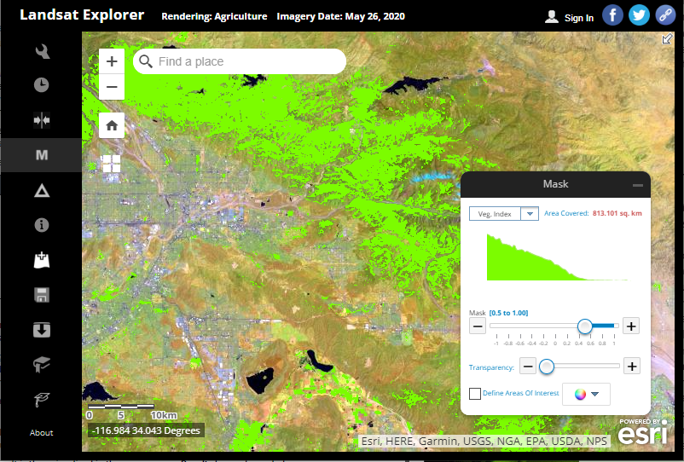Open the renderer wrench tool
684x462 pixels.
point(42,51)
